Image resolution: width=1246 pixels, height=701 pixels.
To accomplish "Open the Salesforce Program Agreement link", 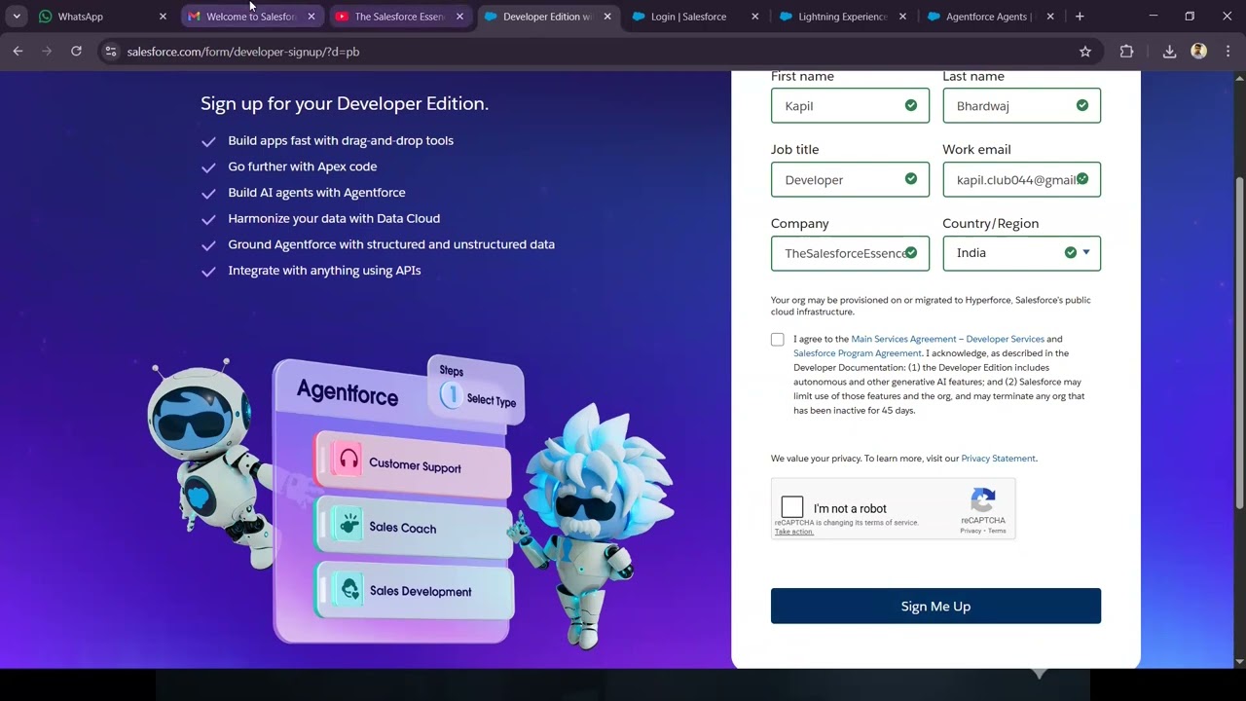I will point(857,353).
